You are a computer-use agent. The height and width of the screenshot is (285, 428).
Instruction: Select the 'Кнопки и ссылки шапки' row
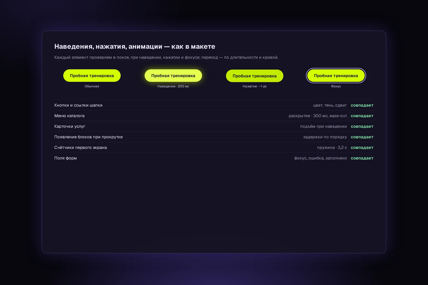(214, 105)
